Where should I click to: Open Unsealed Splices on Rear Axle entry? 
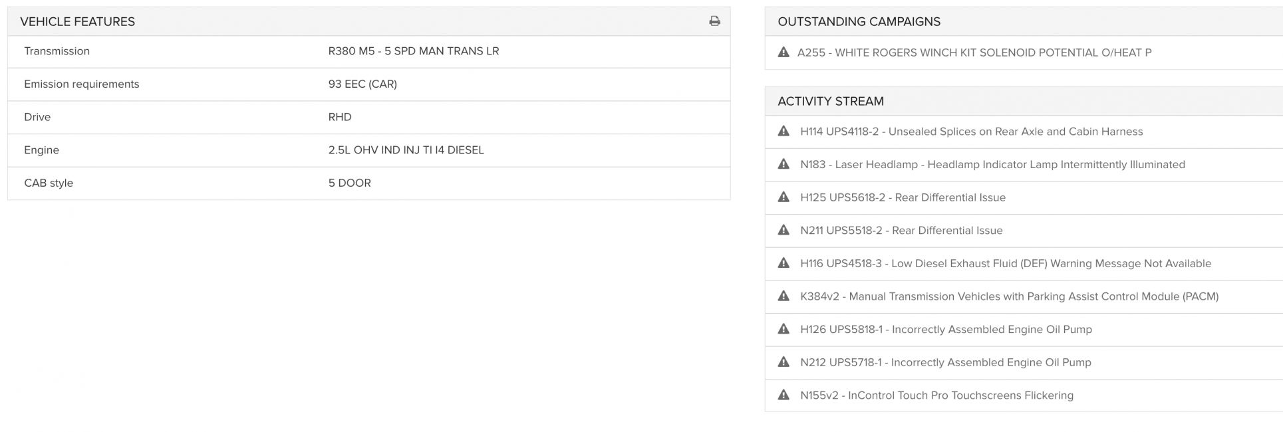[972, 132]
